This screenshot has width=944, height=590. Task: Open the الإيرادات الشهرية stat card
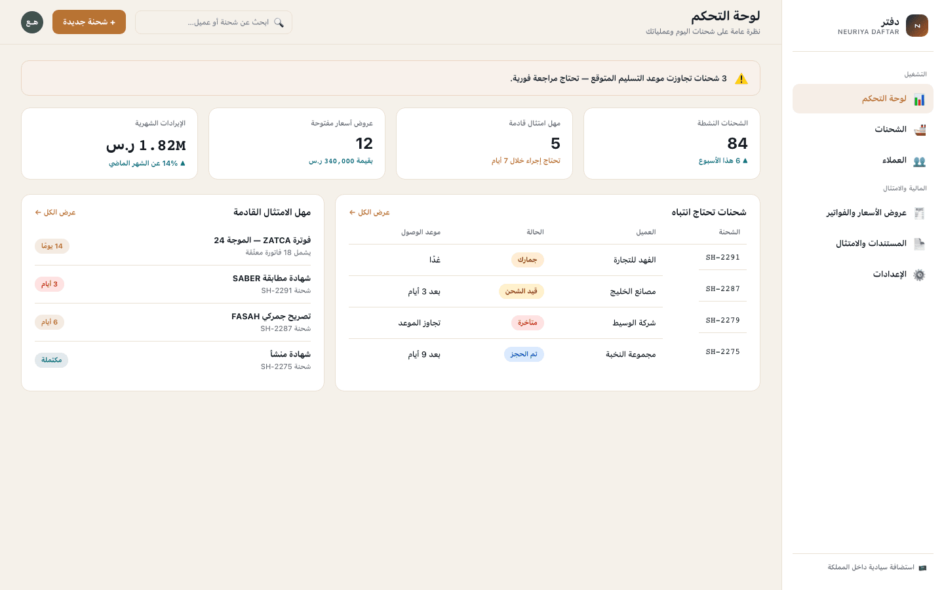109,144
